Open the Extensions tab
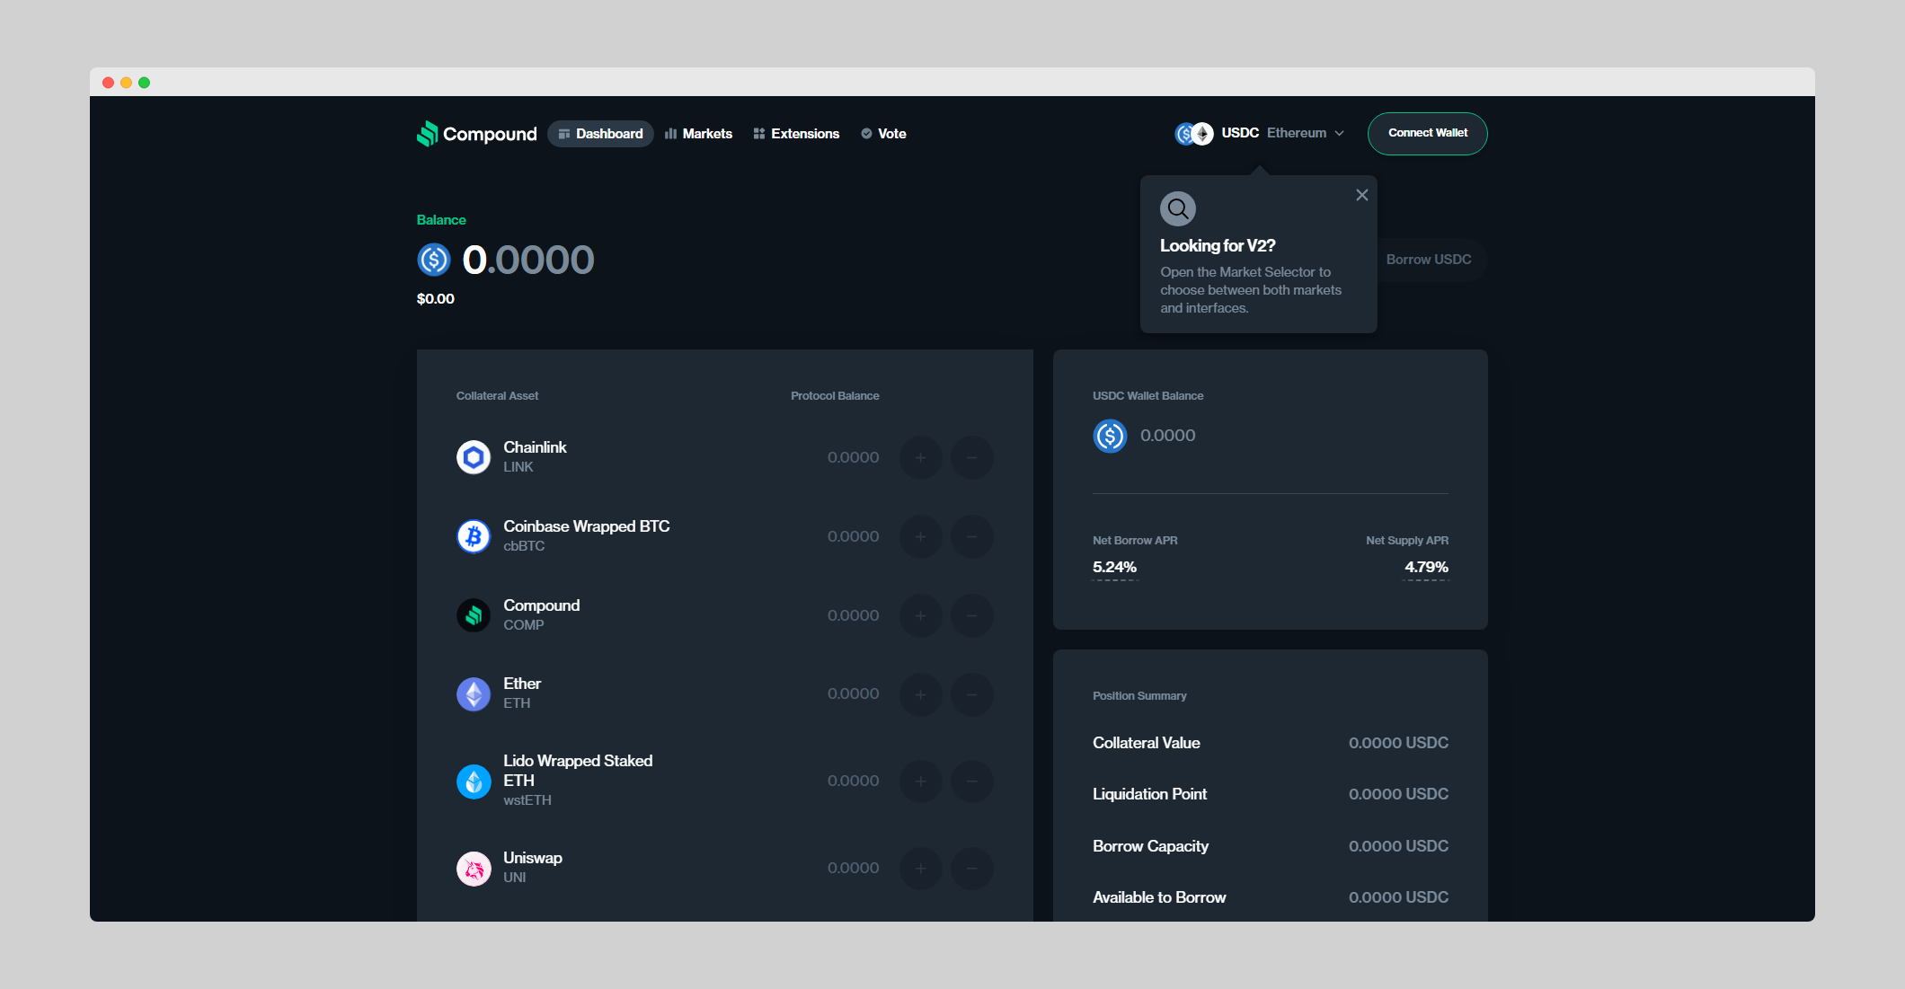 [x=796, y=134]
